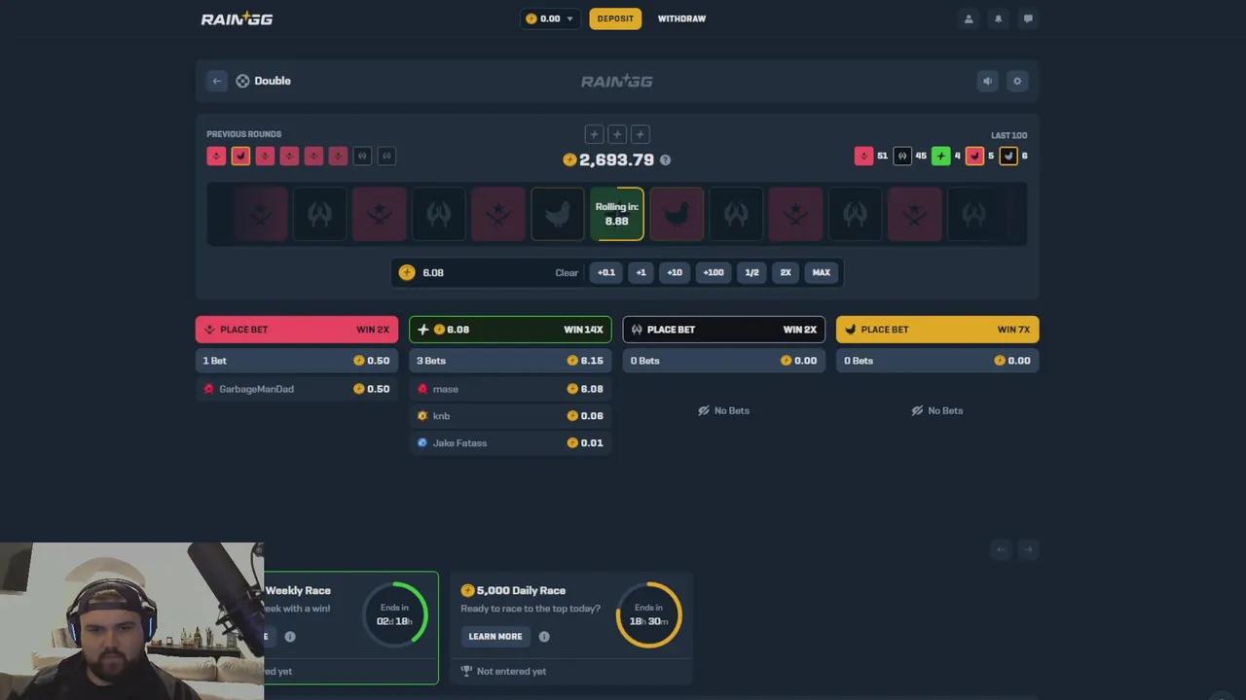Screen dimensions: 1246x700
Task: Click the DEPOSIT button
Action: coord(615,18)
